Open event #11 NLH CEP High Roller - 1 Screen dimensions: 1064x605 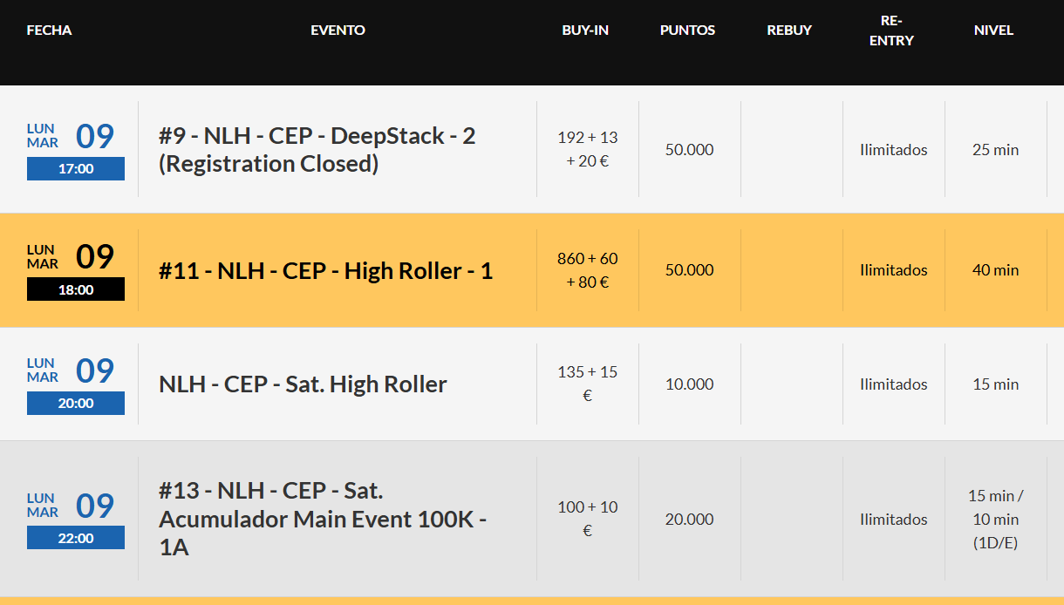[x=325, y=271]
